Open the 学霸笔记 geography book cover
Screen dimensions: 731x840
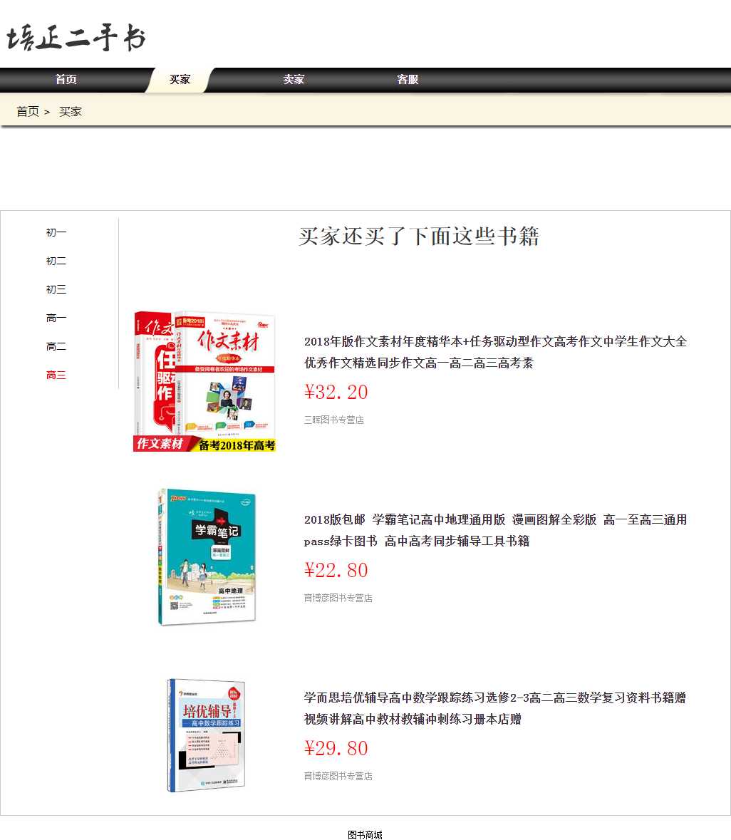(207, 557)
